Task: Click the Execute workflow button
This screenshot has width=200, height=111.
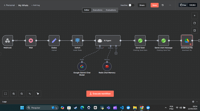Action: 100,94
